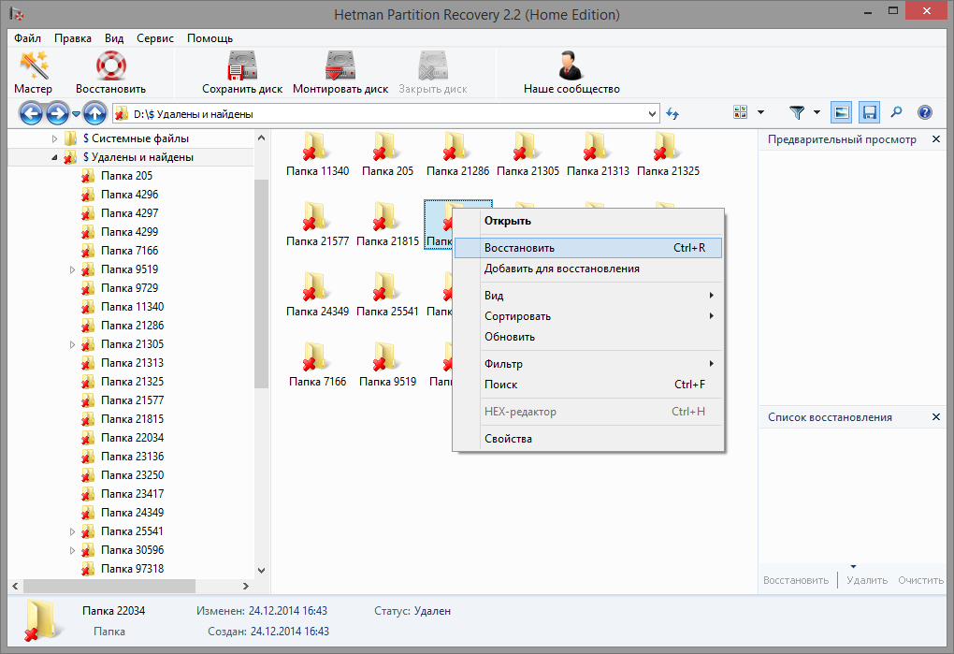Image resolution: width=954 pixels, height=654 pixels.
Task: Select Папка 23250 in the tree
Action: (x=133, y=475)
